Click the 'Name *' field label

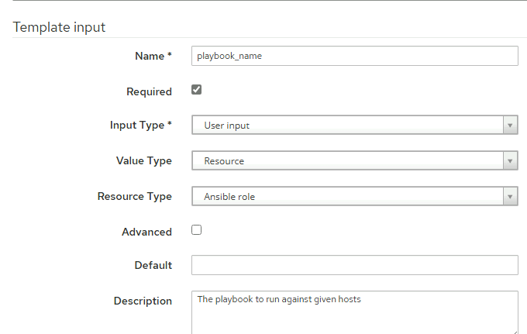click(x=153, y=56)
